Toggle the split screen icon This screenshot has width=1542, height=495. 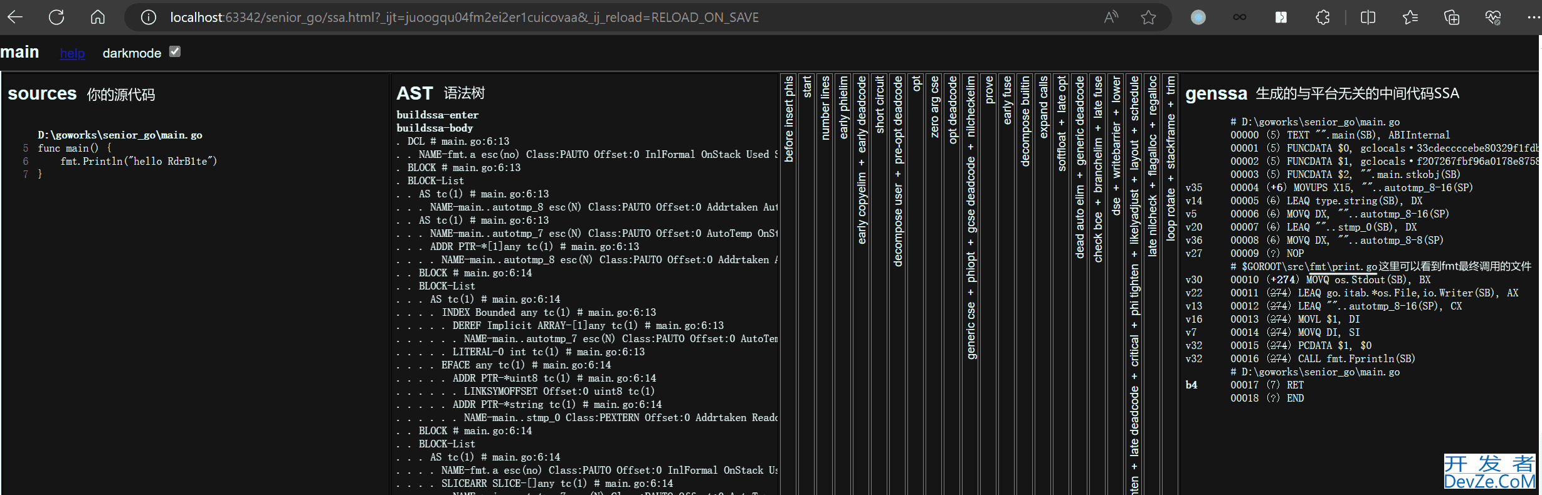click(1368, 18)
